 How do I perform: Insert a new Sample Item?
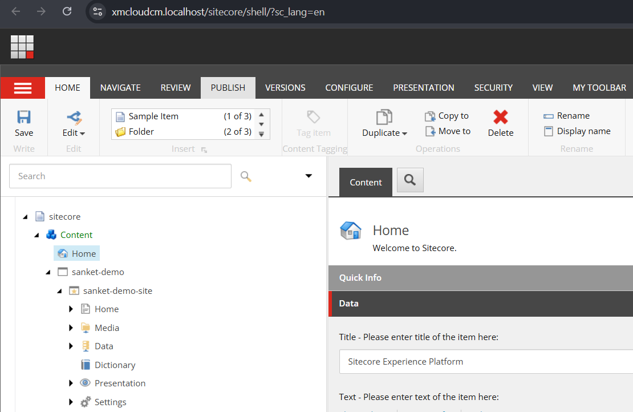coord(153,116)
